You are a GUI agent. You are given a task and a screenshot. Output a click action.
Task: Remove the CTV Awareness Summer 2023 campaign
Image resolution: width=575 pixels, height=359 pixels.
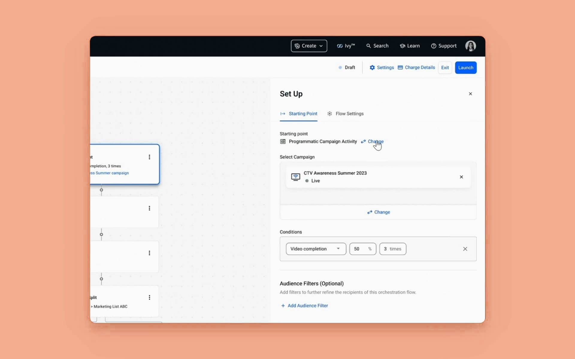pyautogui.click(x=461, y=177)
